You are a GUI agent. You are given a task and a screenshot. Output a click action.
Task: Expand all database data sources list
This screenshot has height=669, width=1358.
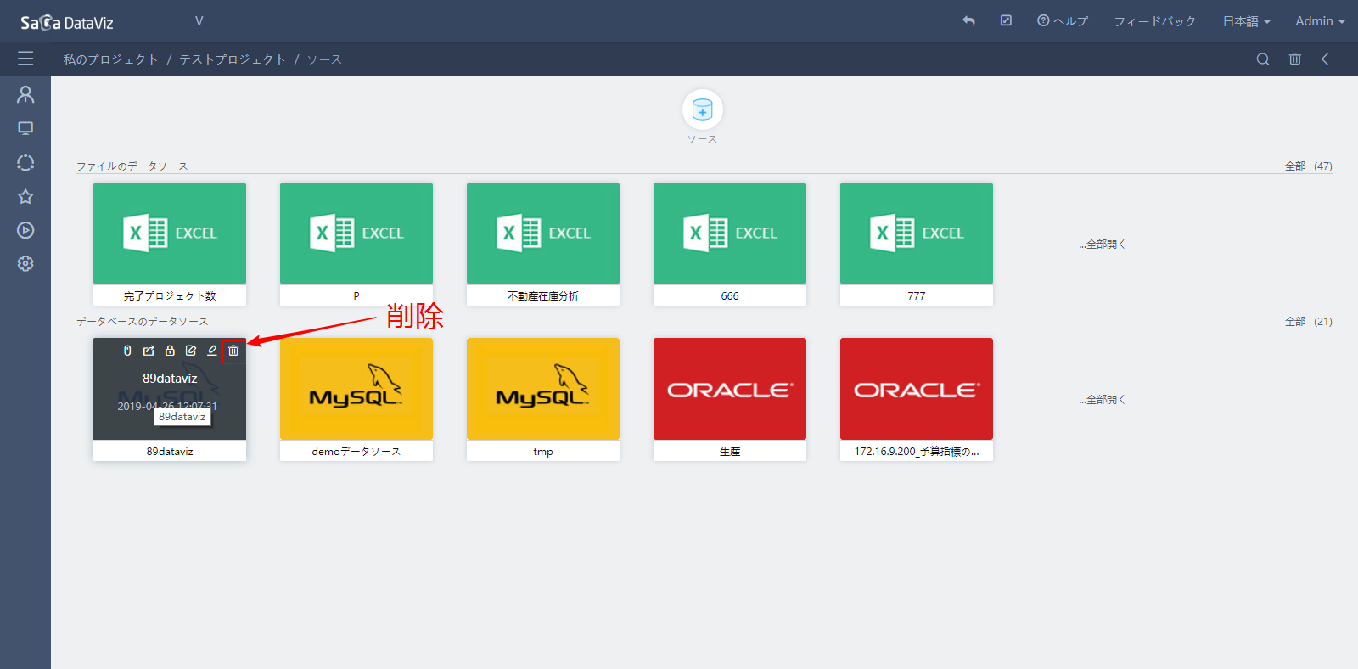pos(1102,400)
